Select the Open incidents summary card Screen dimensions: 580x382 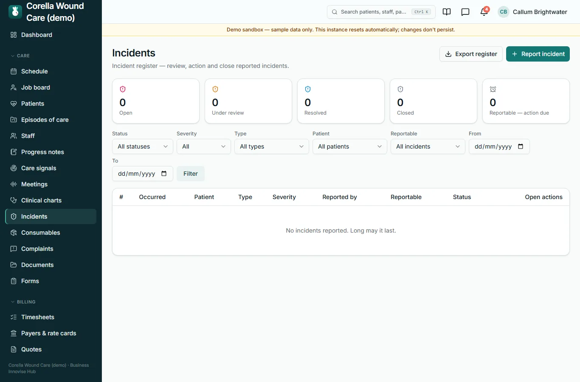[x=156, y=101]
